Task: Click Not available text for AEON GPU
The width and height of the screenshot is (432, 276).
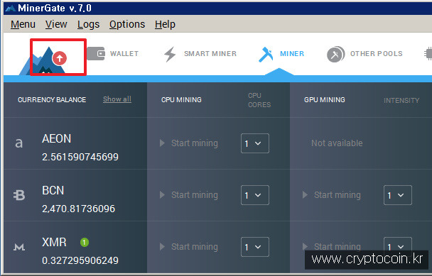Action: (337, 143)
